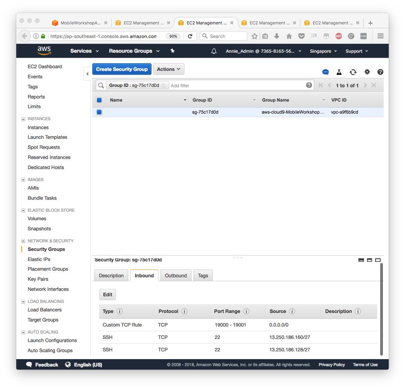
Task: Sort by the Group ID column header
Action: click(202, 100)
